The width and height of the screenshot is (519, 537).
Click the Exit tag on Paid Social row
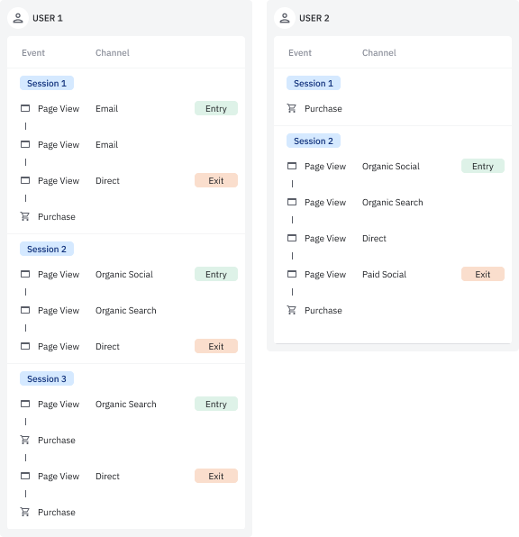coord(483,274)
